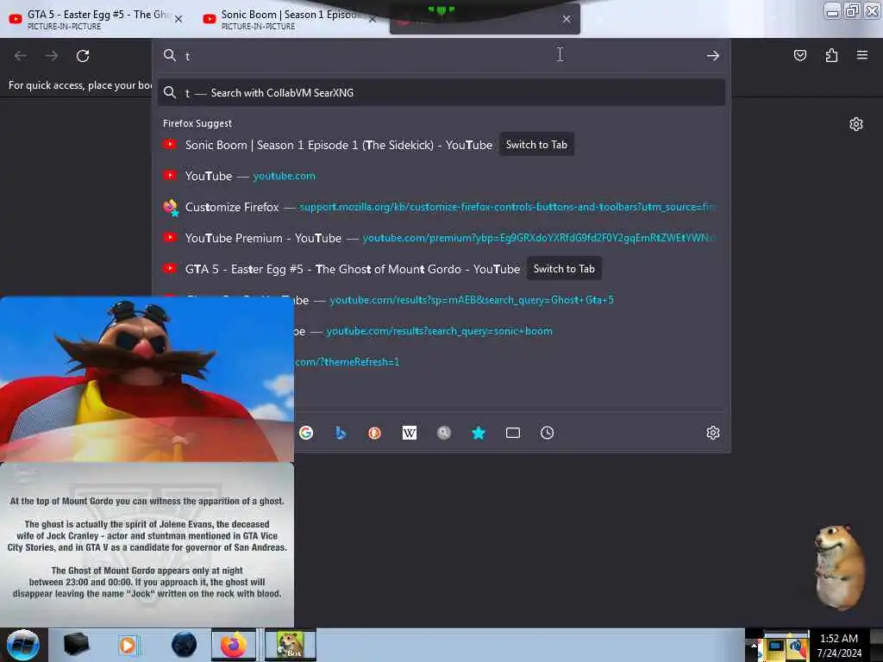Viewport: 883px width, 662px height.
Task: Show hidden system tray icons arrow
Action: (x=754, y=645)
